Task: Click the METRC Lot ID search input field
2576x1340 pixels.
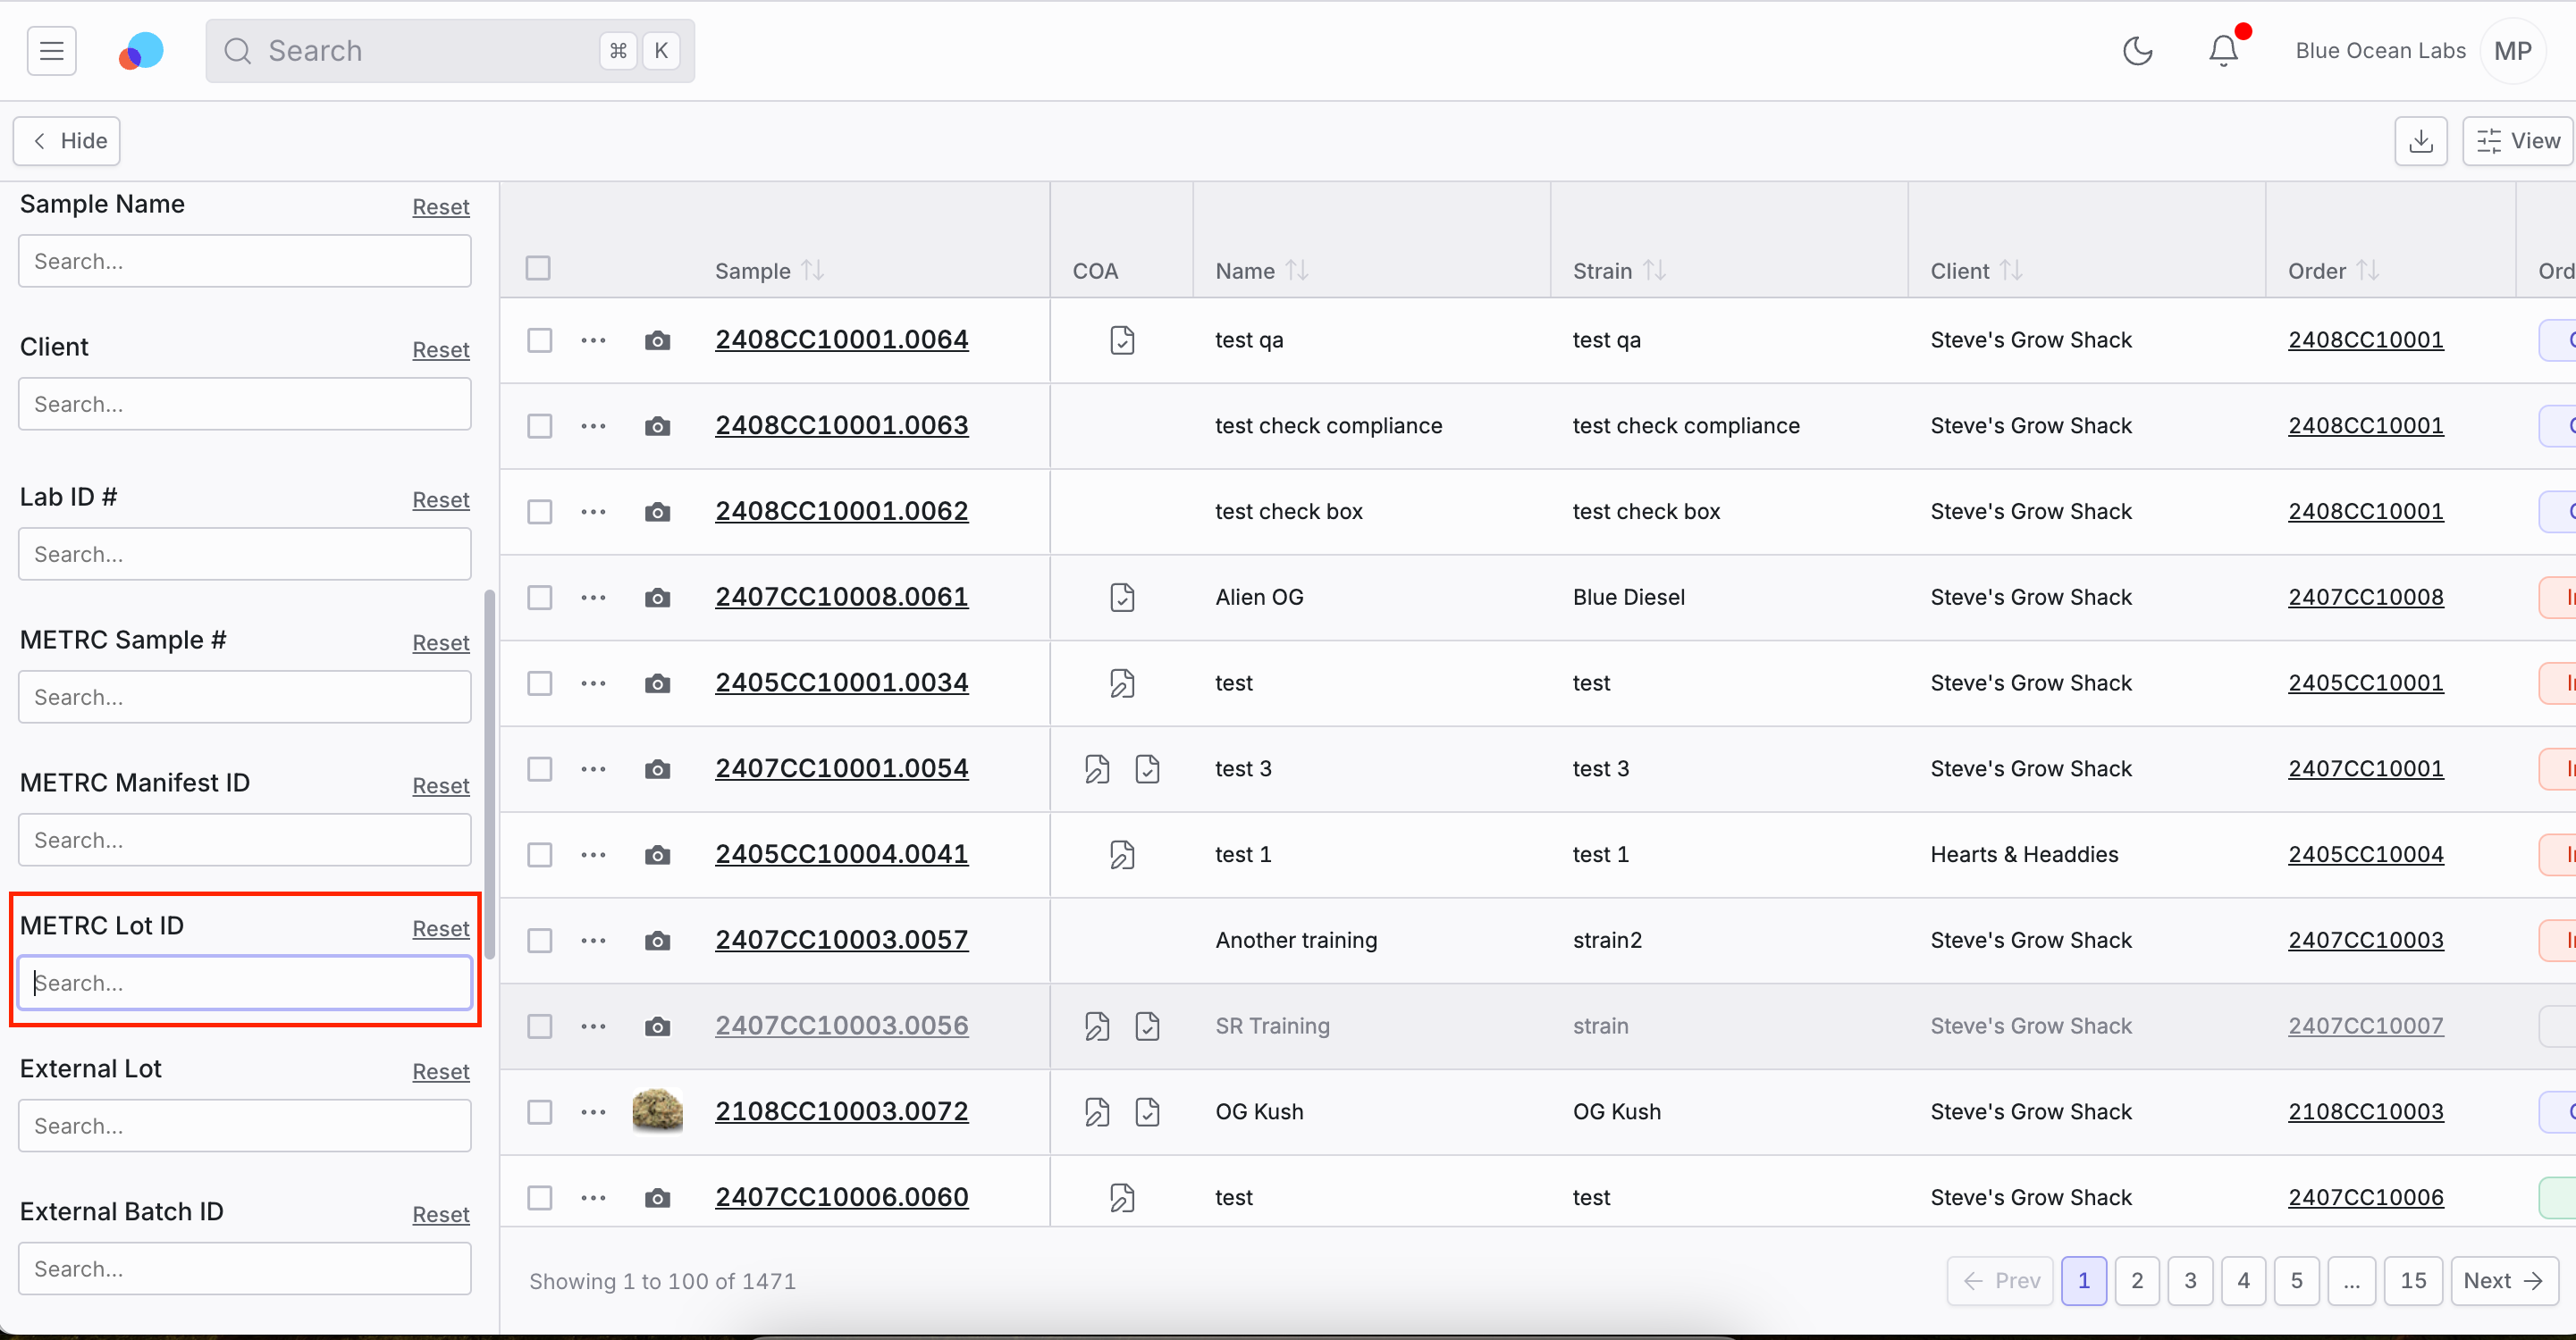Action: (x=244, y=983)
